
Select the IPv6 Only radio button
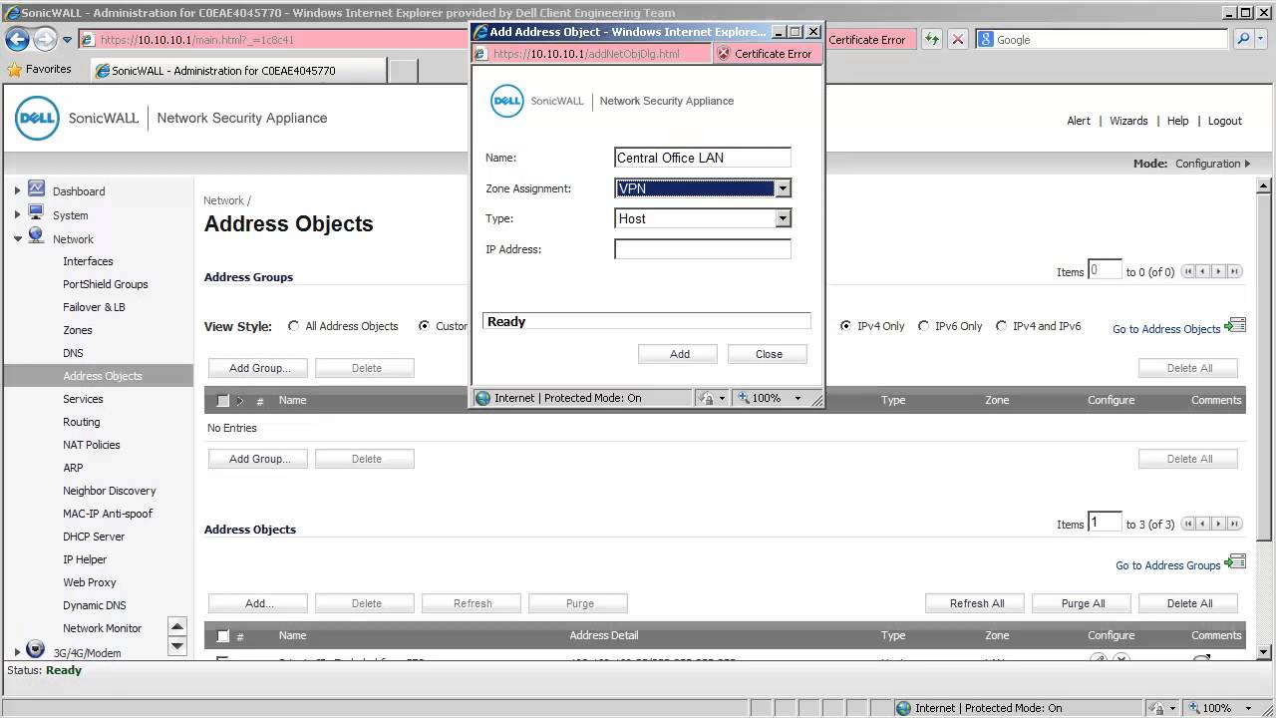[923, 326]
